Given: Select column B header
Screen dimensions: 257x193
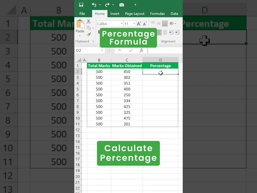Looking at the screenshot, I should [99, 60].
